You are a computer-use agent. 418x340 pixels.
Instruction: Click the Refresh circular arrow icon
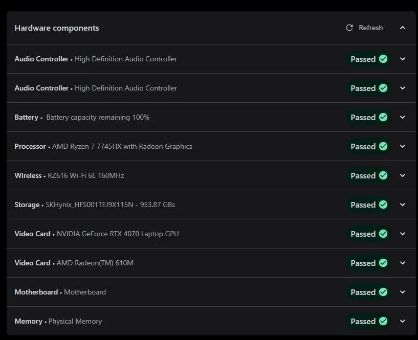[349, 28]
